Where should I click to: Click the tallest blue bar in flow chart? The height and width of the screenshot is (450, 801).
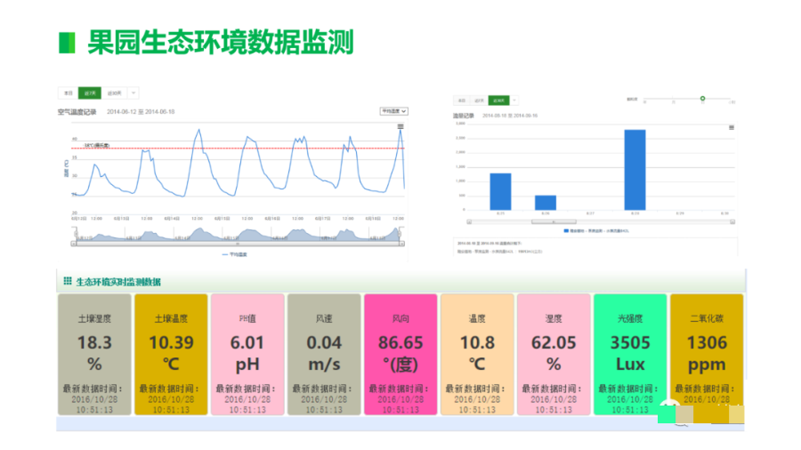[x=635, y=170]
